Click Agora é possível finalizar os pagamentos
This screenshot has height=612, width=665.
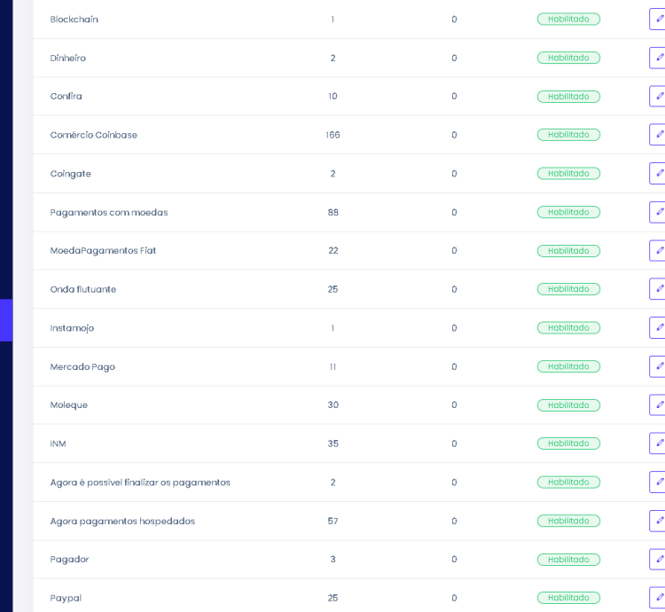click(x=140, y=483)
